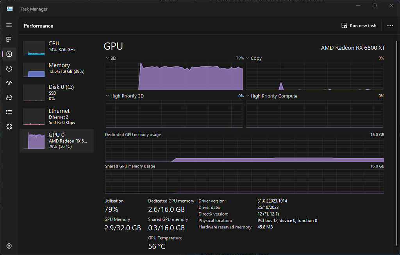Open the 3D engine dropdown
Screen dimensions: 400x255
click(107, 58)
